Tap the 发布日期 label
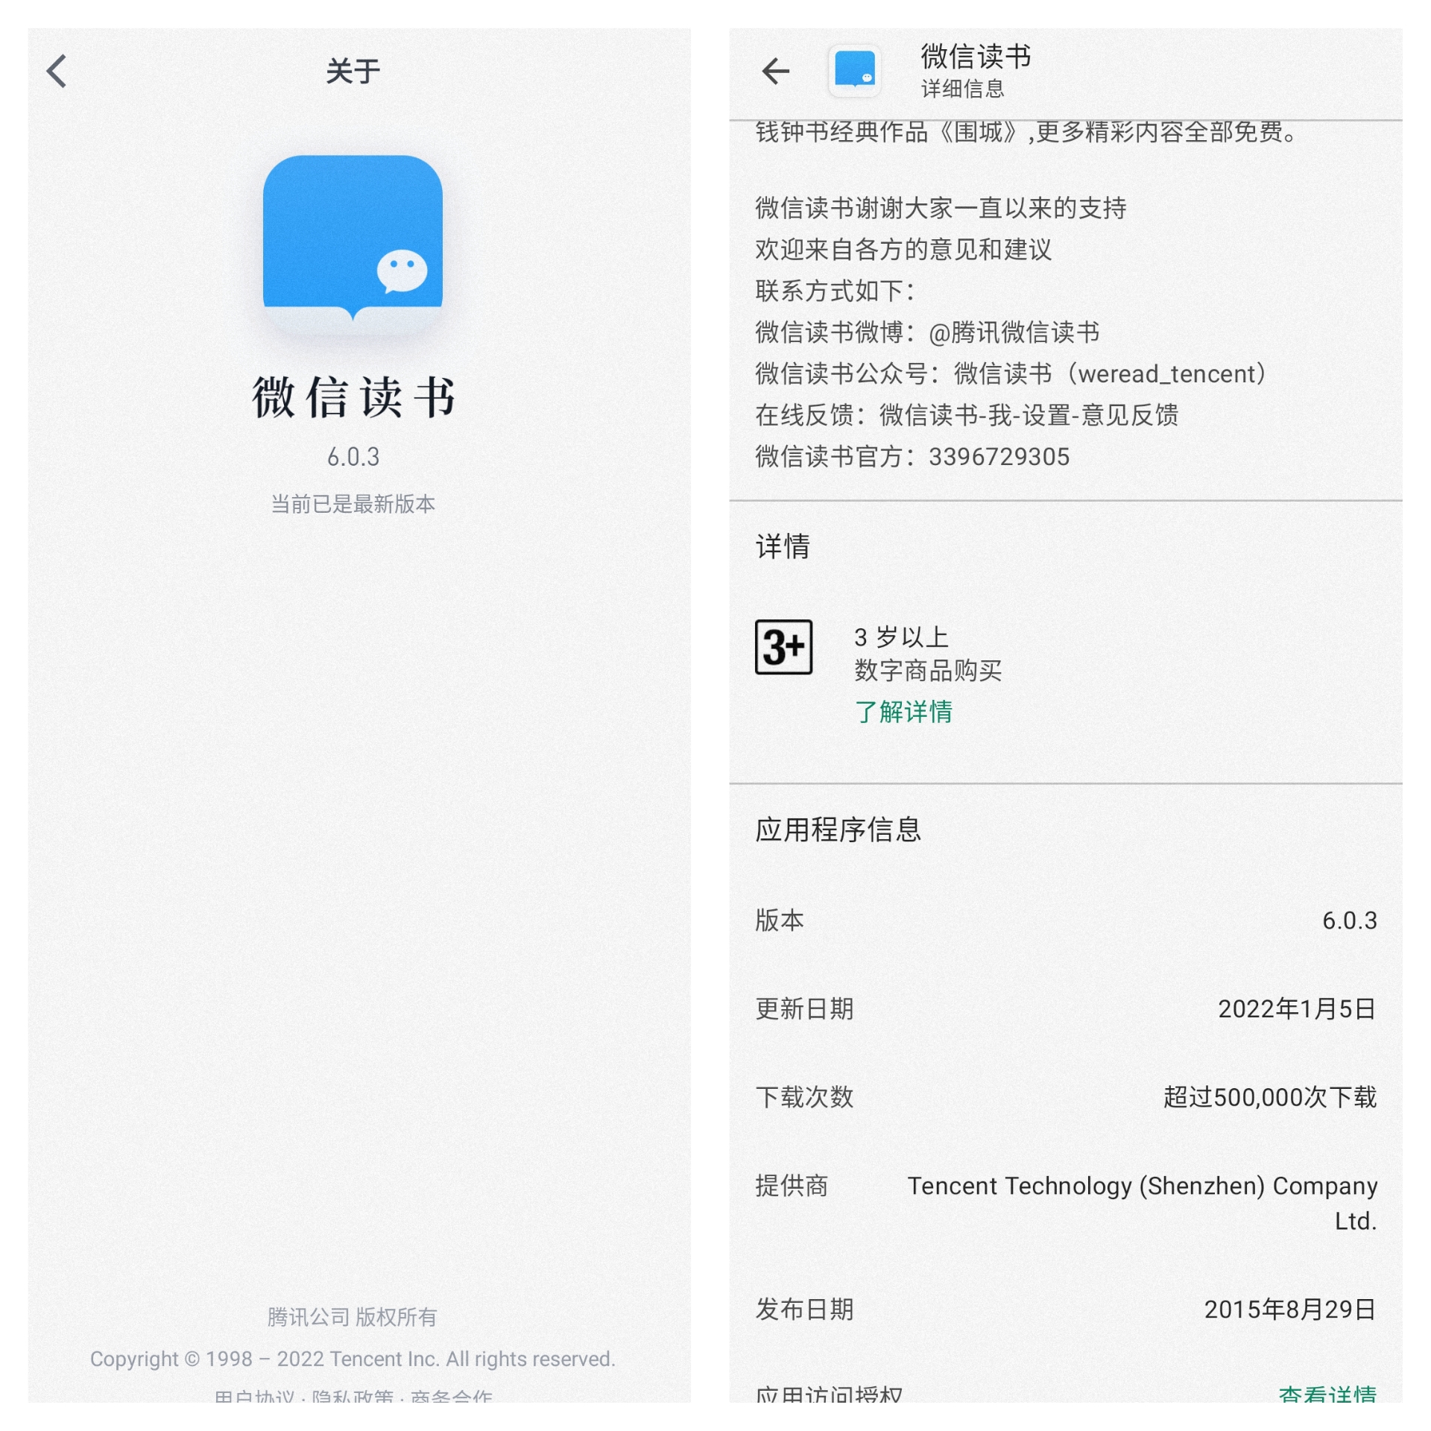Image resolution: width=1431 pixels, height=1431 pixels. (804, 1310)
